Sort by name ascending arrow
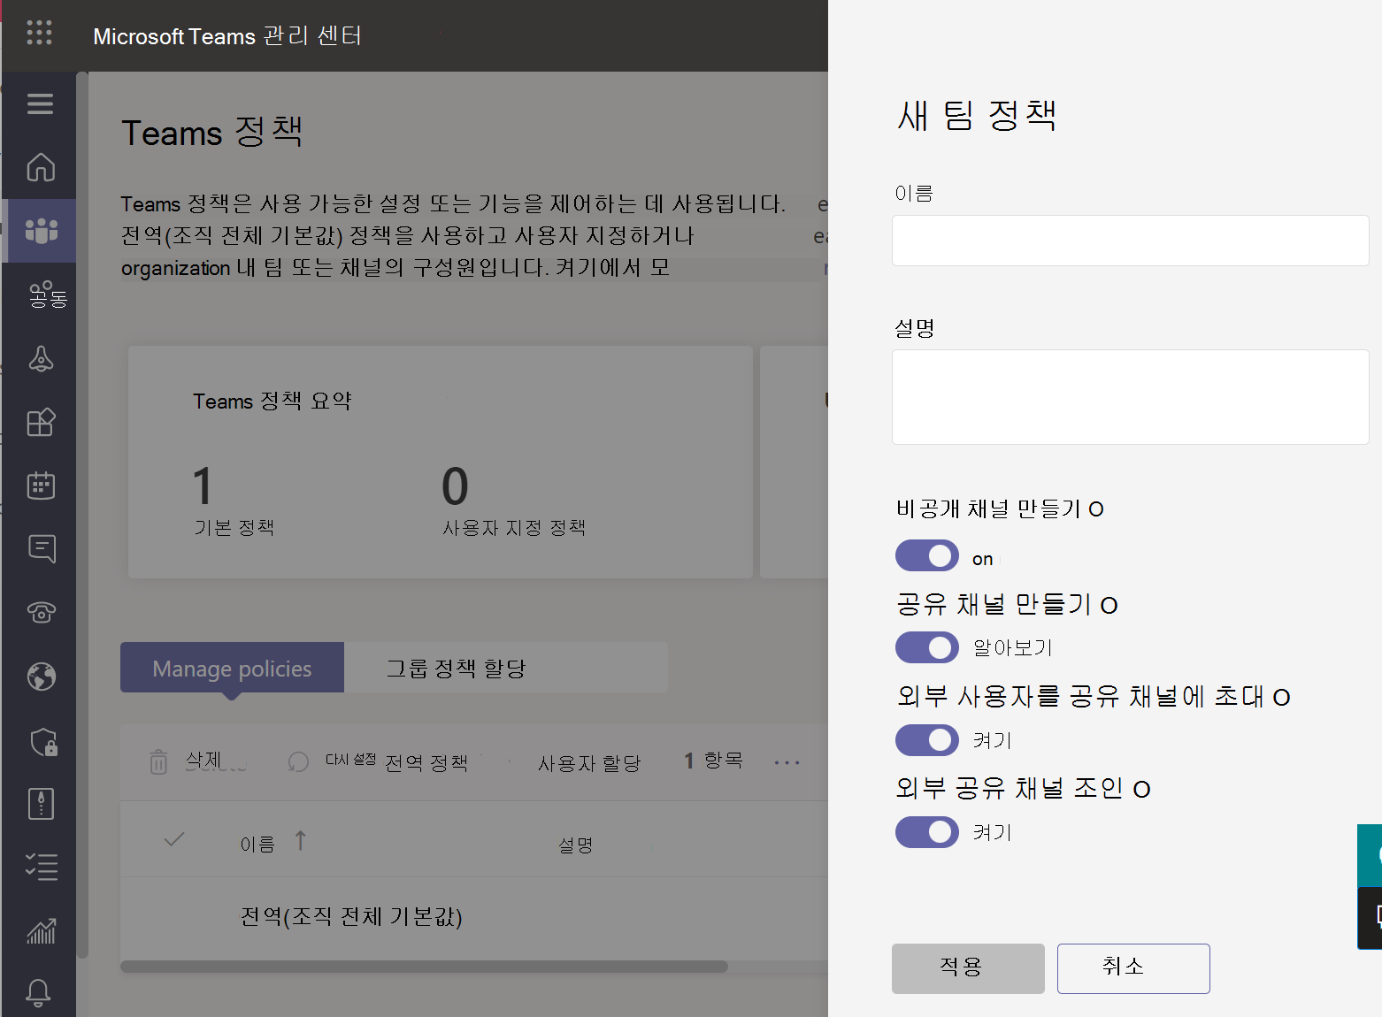This screenshot has width=1382, height=1017. tap(301, 841)
